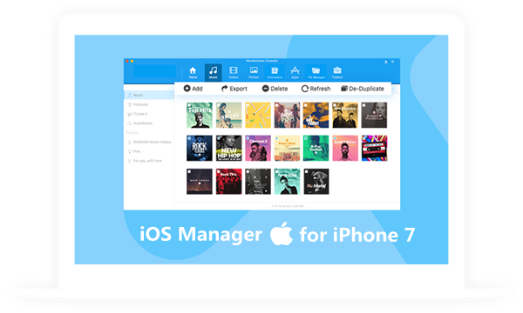The image size is (523, 313).
Task: Open the menu icon in title bar
Action: click(x=393, y=62)
